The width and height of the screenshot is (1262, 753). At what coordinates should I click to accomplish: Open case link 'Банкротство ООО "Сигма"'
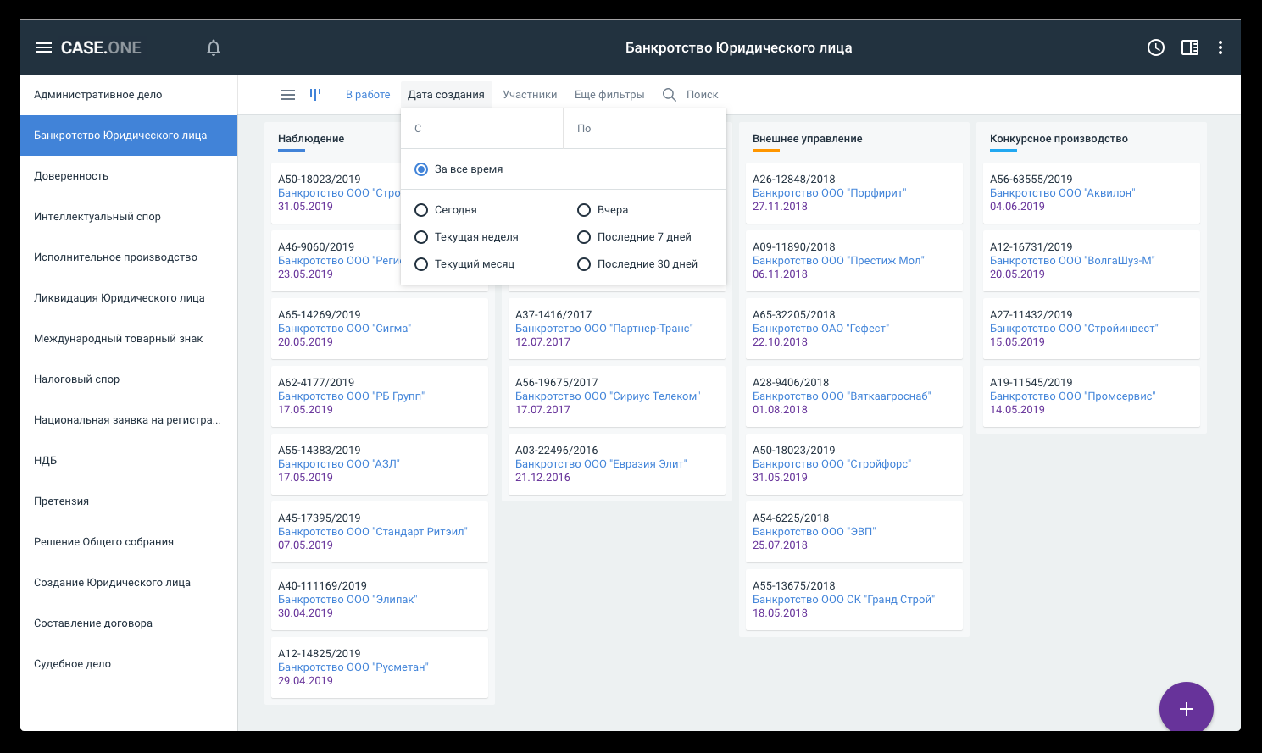tap(344, 329)
